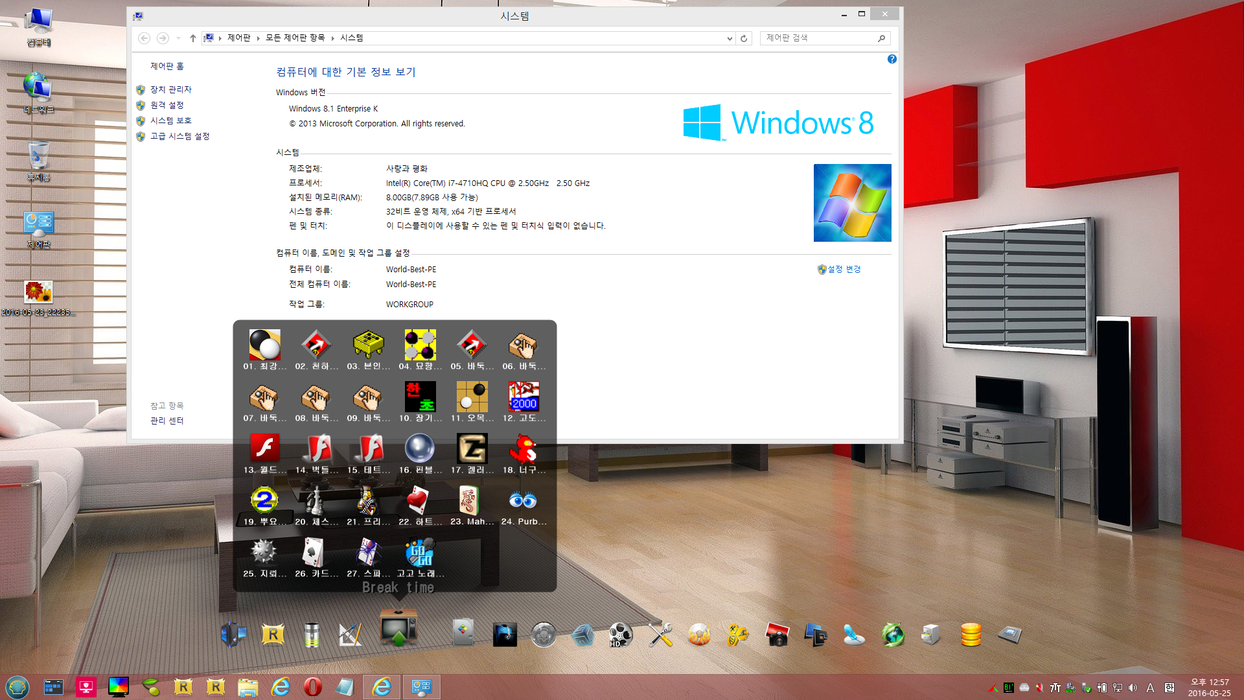Select the 모든 제어판 항목 breadcrumb

click(x=295, y=38)
